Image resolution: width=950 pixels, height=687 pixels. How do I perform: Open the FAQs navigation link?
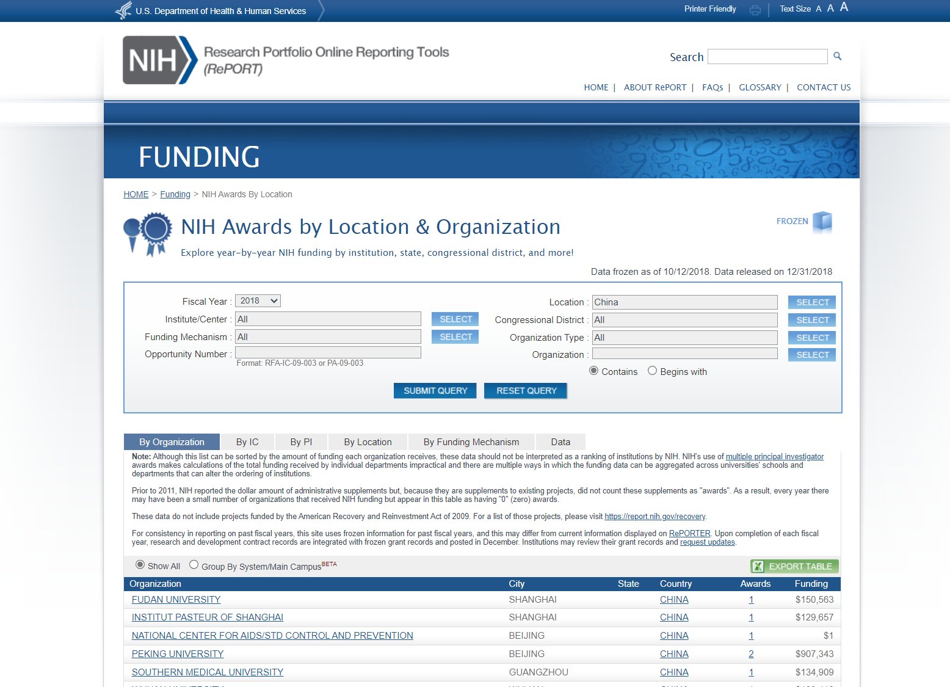712,87
